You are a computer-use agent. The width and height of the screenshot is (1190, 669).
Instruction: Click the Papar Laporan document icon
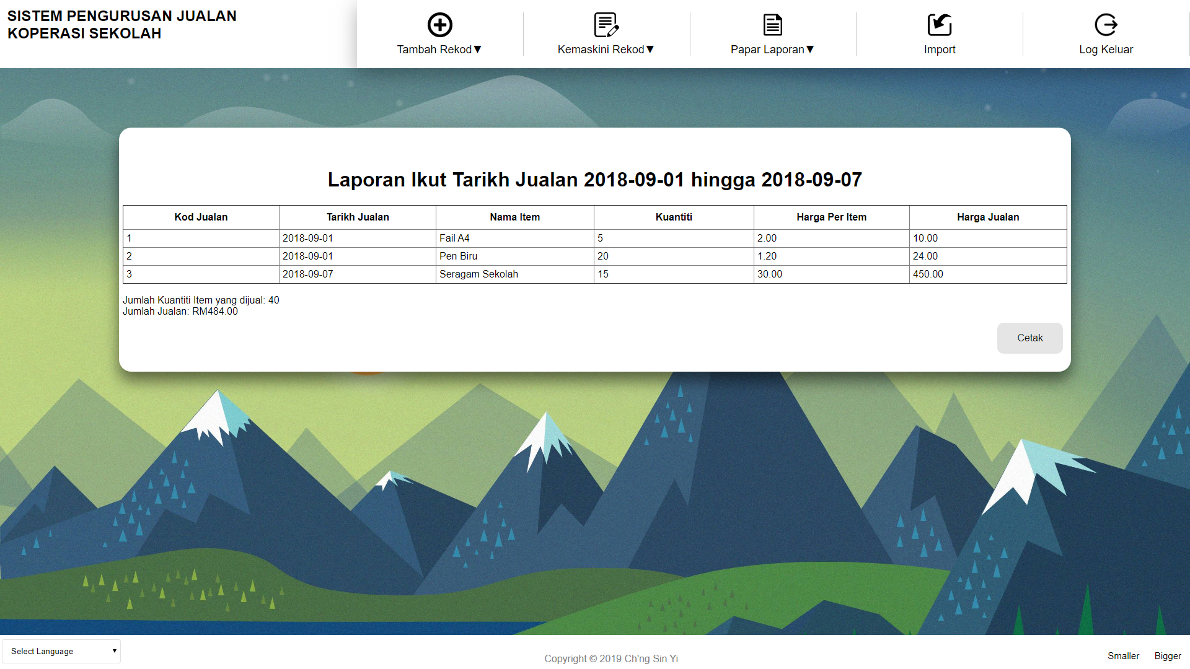point(772,25)
